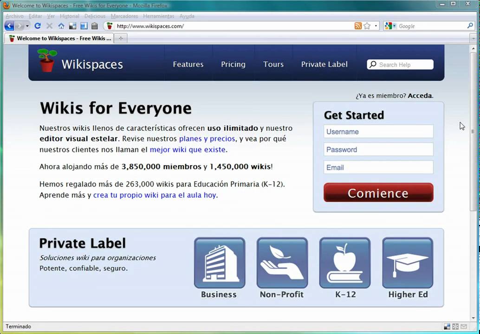The height and width of the screenshot is (334, 480).
Task: Open the list all tabs dropdown
Action: point(474,39)
